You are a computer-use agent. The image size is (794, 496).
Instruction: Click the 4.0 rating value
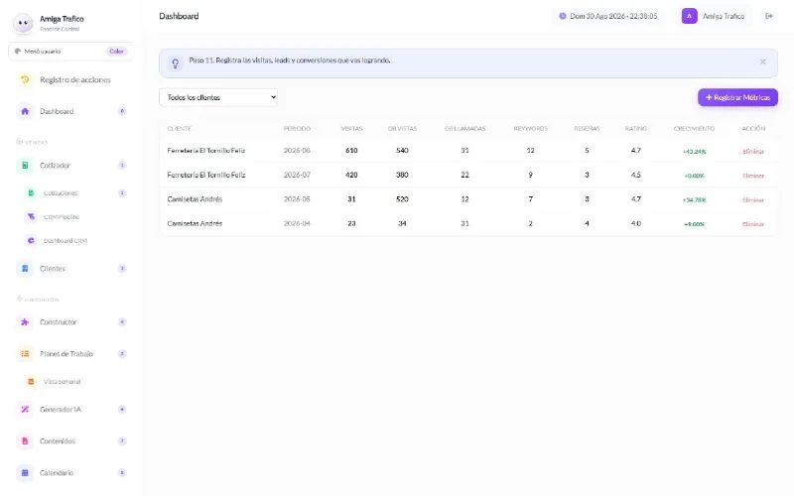pos(636,223)
